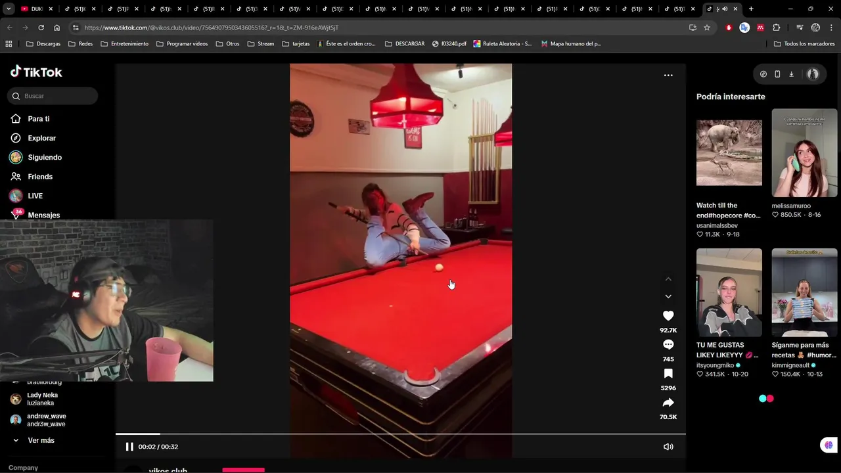Screen dimensions: 841x473
Task: Click the download desktop app icon in TikTok header
Action: coord(791,74)
